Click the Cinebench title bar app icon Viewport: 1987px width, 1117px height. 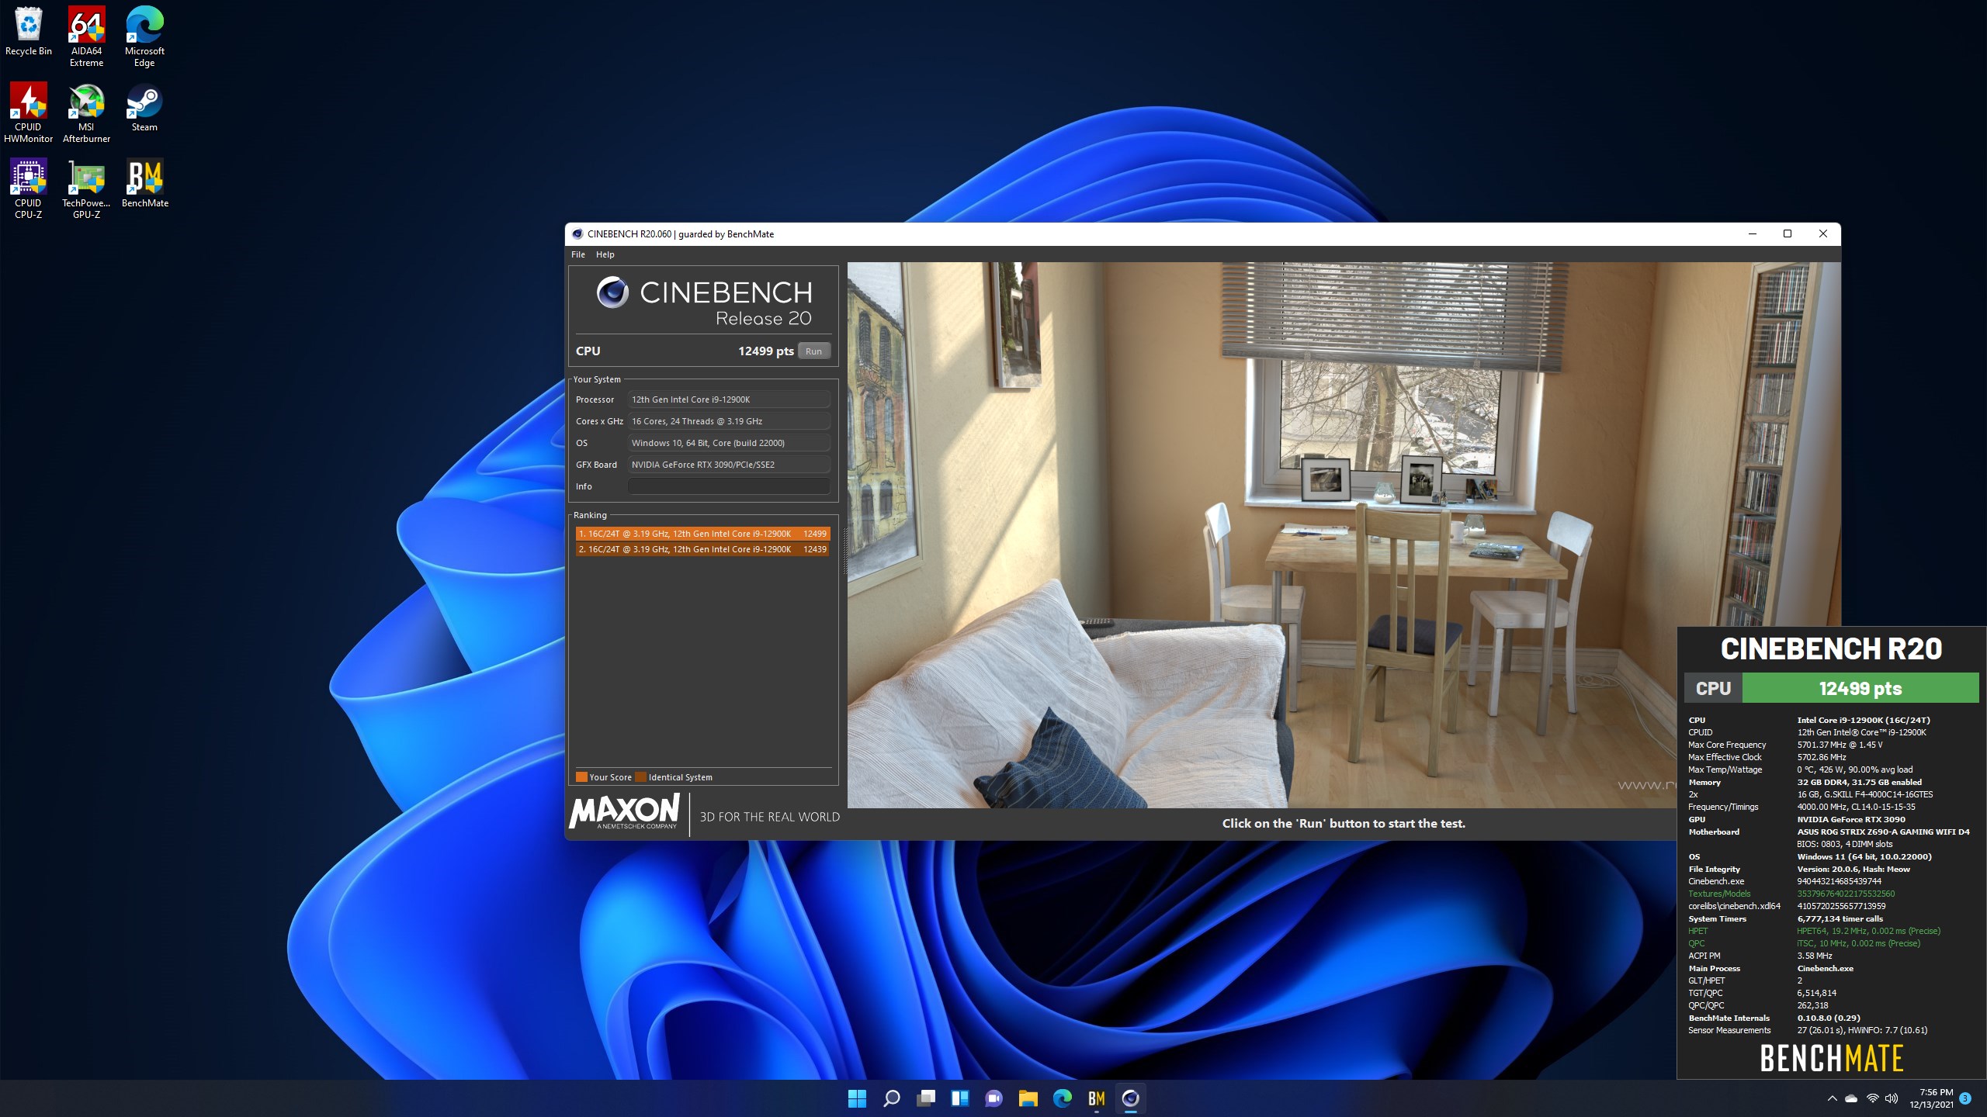click(577, 234)
